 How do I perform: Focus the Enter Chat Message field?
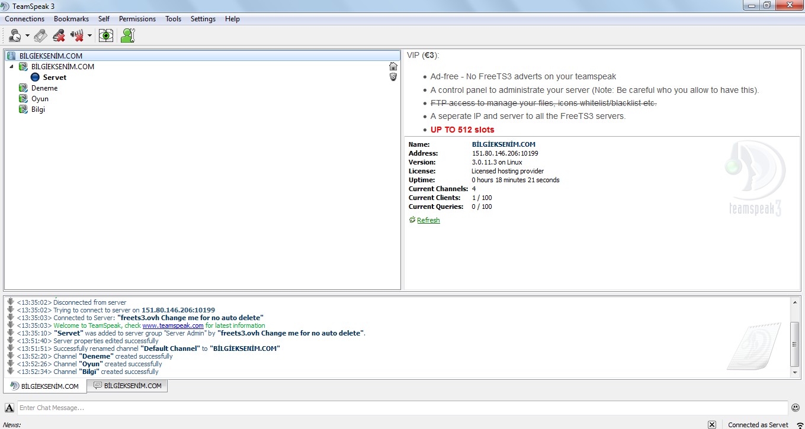pos(403,408)
